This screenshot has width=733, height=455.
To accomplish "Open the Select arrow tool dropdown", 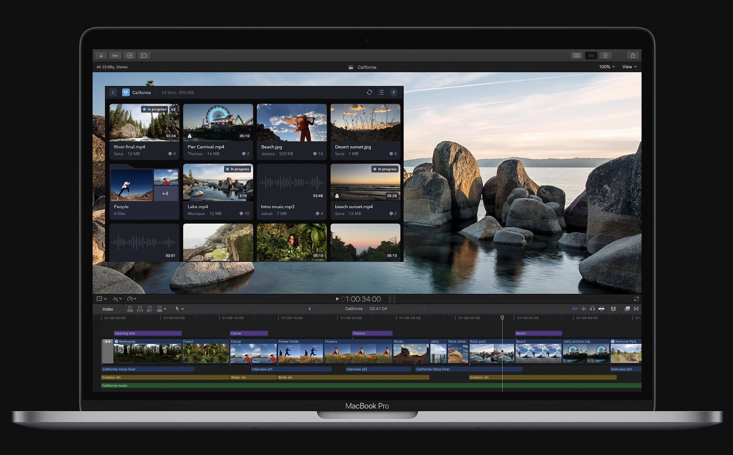I will click(x=179, y=309).
